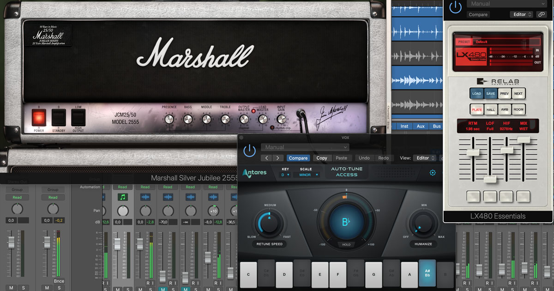The height and width of the screenshot is (291, 554).
Task: Click the SAVE button in LX480
Action: point(490,94)
